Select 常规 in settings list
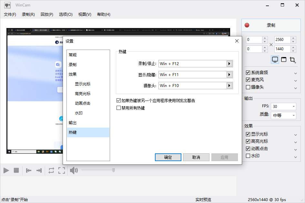Viewport: 305px width, 203px height. tap(88, 55)
